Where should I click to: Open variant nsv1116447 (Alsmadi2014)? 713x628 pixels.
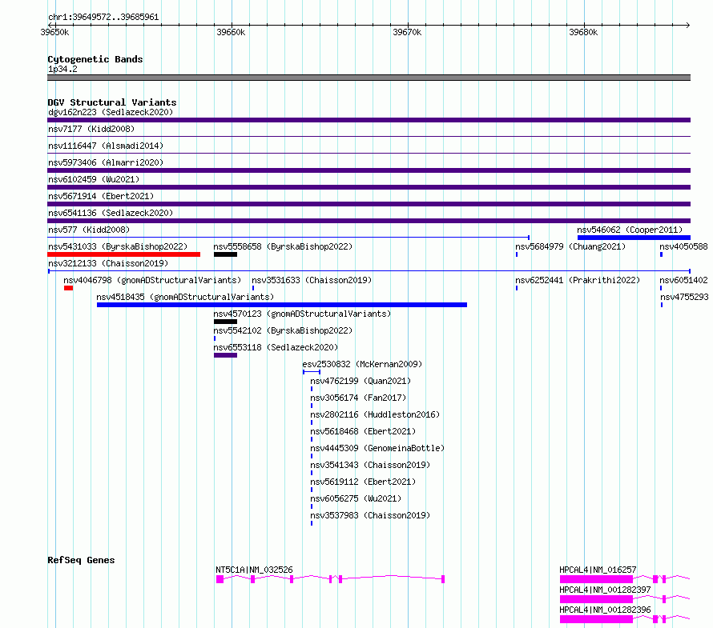point(106,146)
